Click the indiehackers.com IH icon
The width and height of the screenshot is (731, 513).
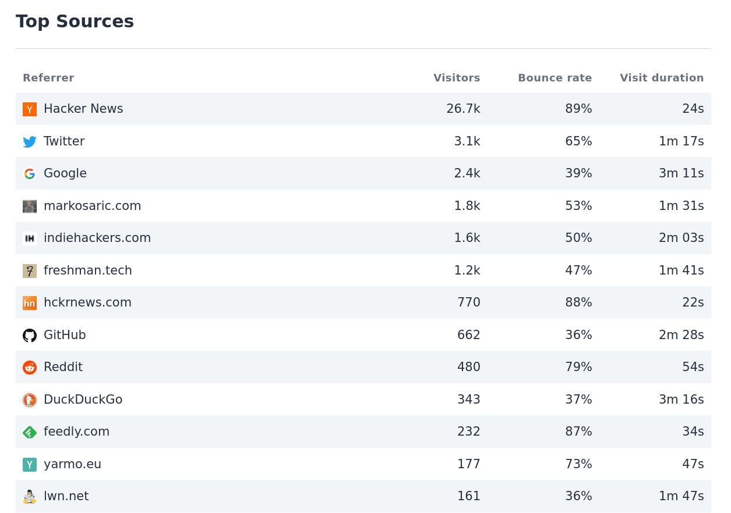(x=30, y=237)
